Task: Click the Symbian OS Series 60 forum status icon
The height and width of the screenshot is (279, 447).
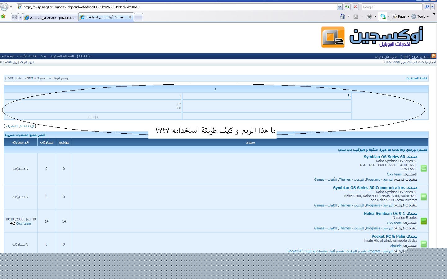Action: click(424, 168)
